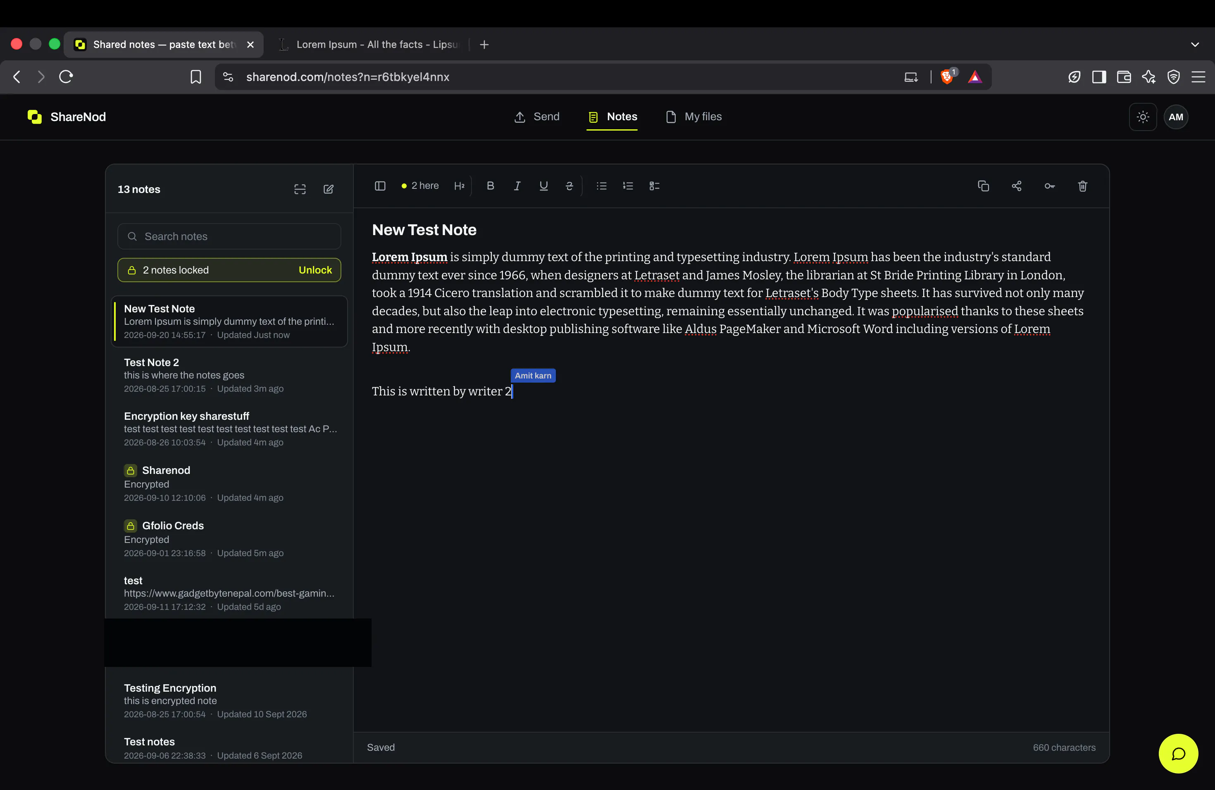Image resolution: width=1215 pixels, height=790 pixels.
Task: Go to the Send tab
Action: 536,117
